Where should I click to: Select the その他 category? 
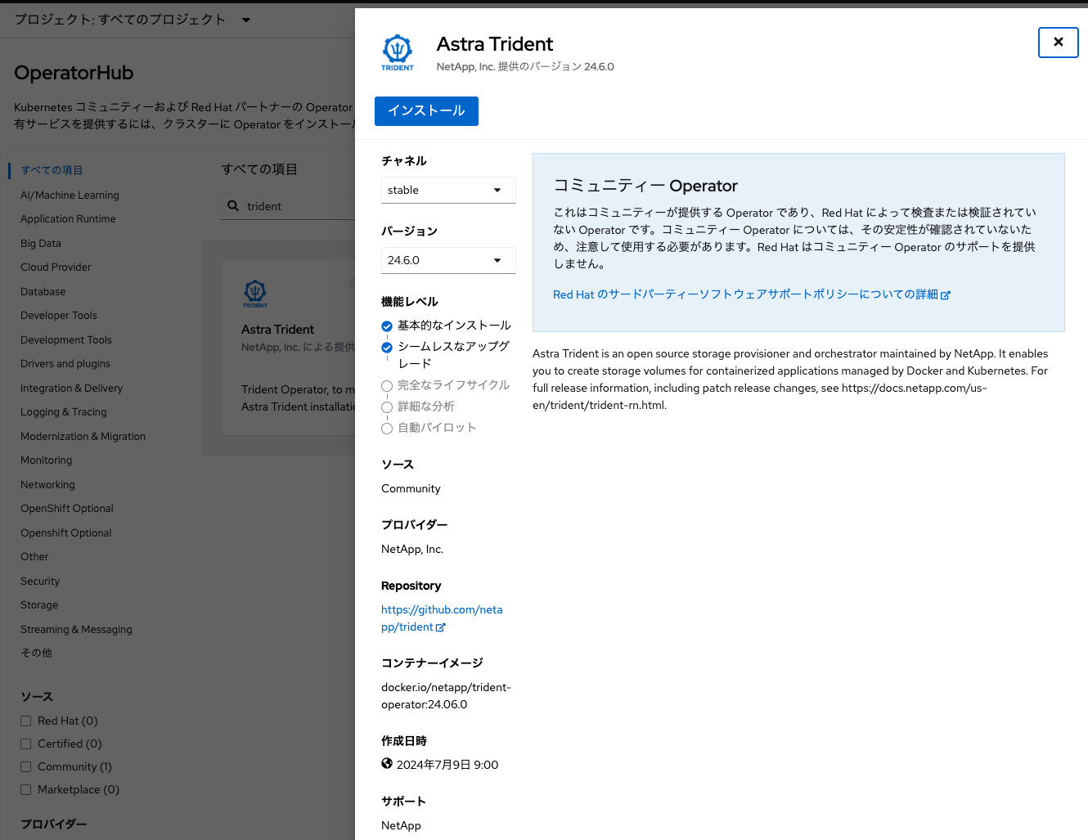point(36,654)
